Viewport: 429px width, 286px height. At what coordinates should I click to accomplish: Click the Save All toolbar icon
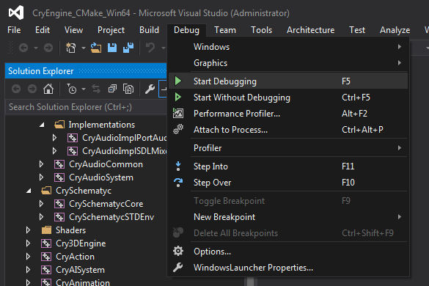128,48
